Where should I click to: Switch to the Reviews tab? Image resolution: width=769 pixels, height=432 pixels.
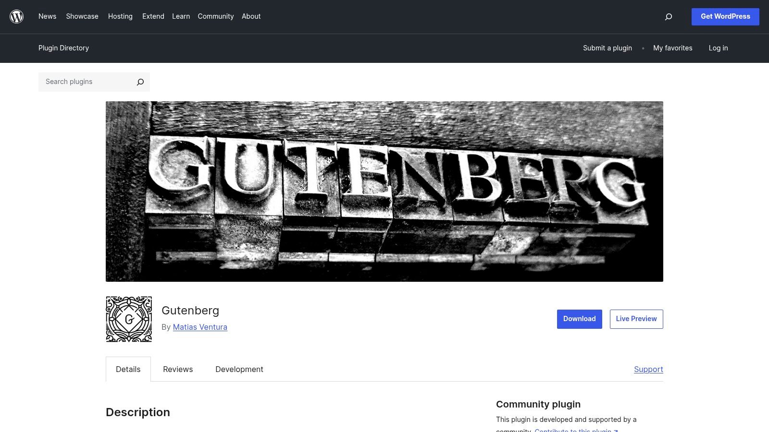click(178, 369)
